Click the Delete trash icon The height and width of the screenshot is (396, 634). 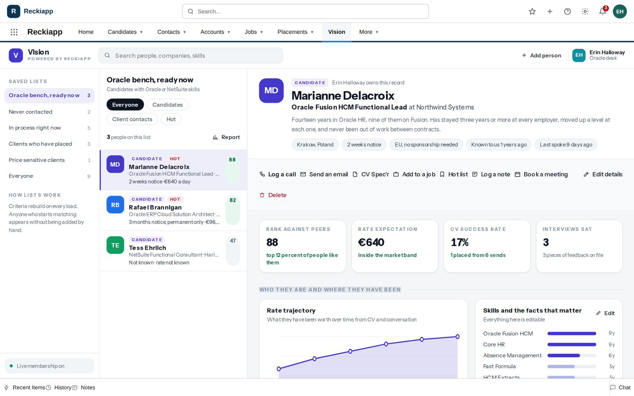(262, 195)
